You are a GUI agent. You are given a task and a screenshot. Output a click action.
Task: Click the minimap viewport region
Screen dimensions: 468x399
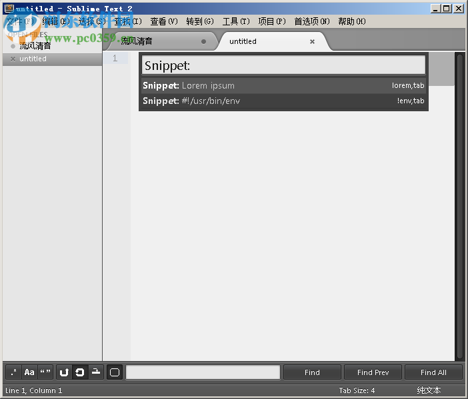[x=441, y=69]
